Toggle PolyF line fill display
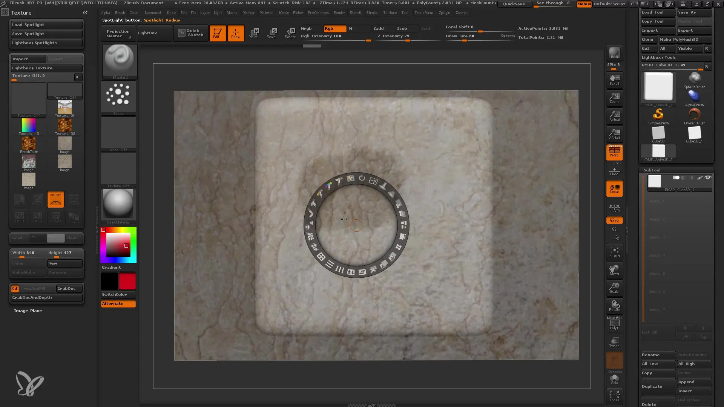The image size is (724, 407). click(614, 323)
